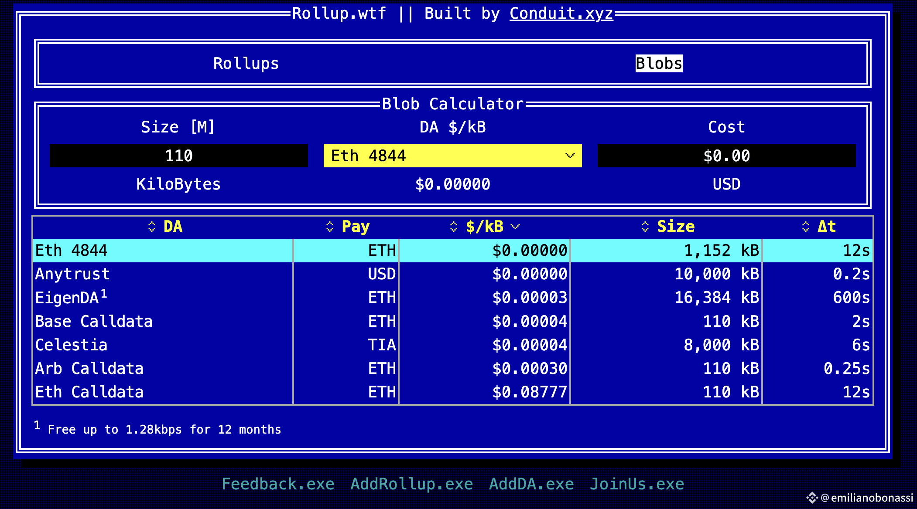Click the DA $/kB label
The height and width of the screenshot is (509, 917).
point(453,127)
